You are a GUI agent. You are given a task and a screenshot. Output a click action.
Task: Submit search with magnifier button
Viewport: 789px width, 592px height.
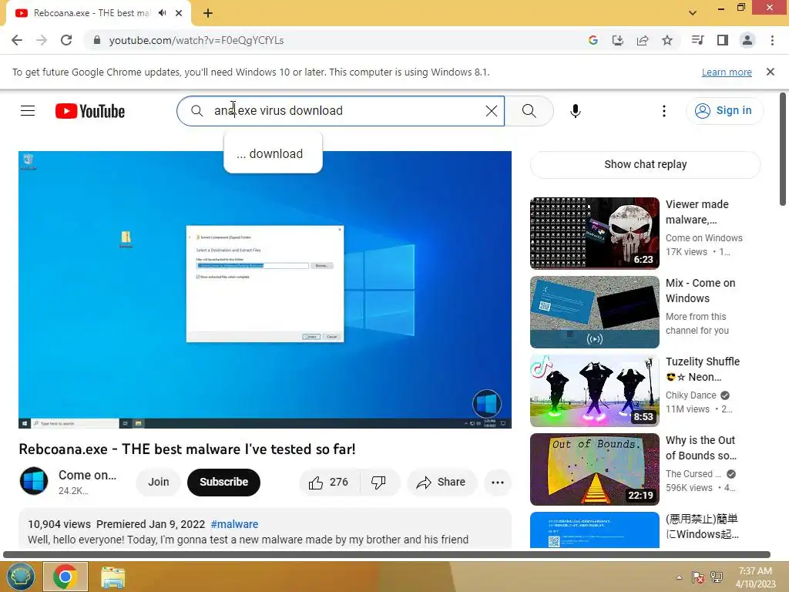point(529,111)
